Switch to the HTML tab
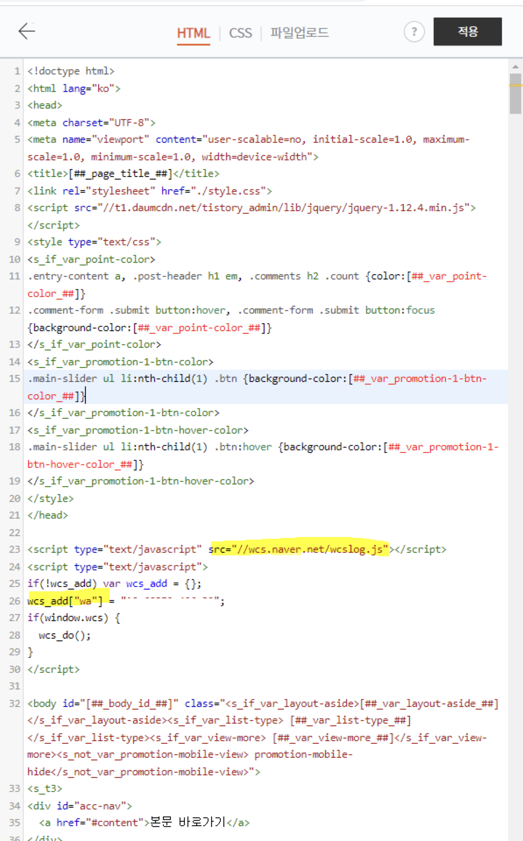The image size is (523, 841). tap(193, 33)
